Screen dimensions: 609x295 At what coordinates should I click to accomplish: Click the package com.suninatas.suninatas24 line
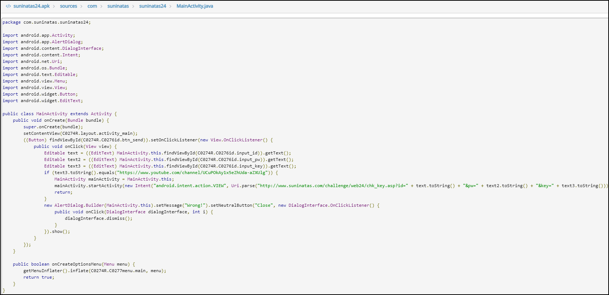(x=47, y=22)
